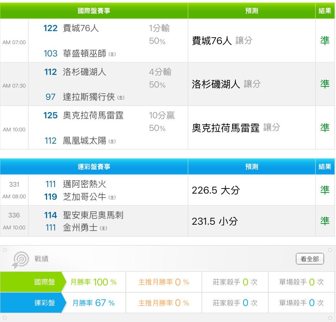Click the 準 result for 226.5 大分
The height and width of the screenshot is (322, 336).
click(325, 190)
